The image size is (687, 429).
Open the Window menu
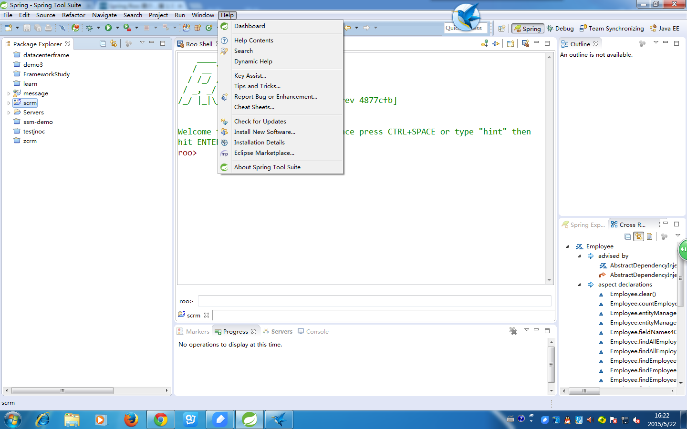pos(203,15)
